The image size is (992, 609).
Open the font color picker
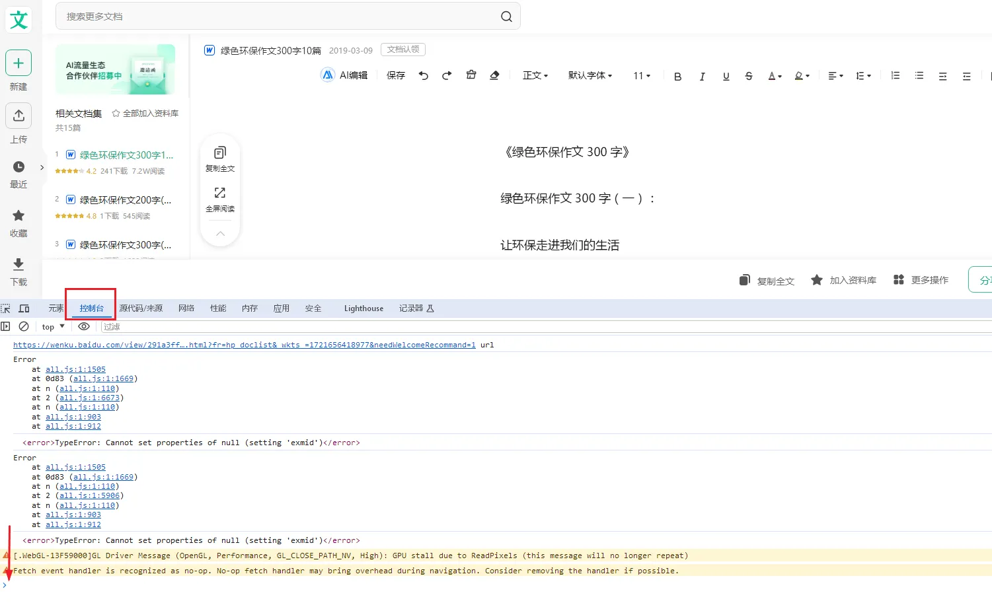(x=775, y=76)
